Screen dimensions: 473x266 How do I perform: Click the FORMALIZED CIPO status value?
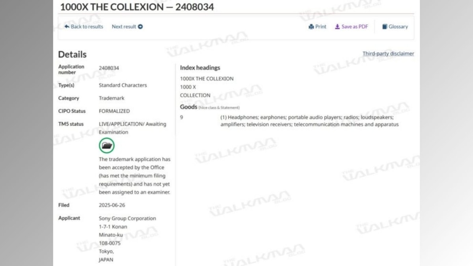(114, 111)
